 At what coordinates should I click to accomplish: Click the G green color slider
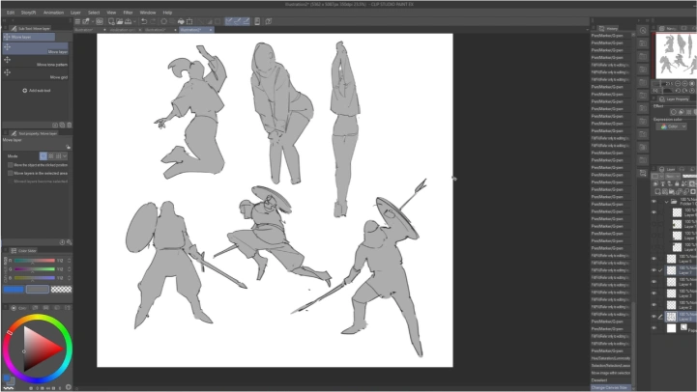[34, 269]
